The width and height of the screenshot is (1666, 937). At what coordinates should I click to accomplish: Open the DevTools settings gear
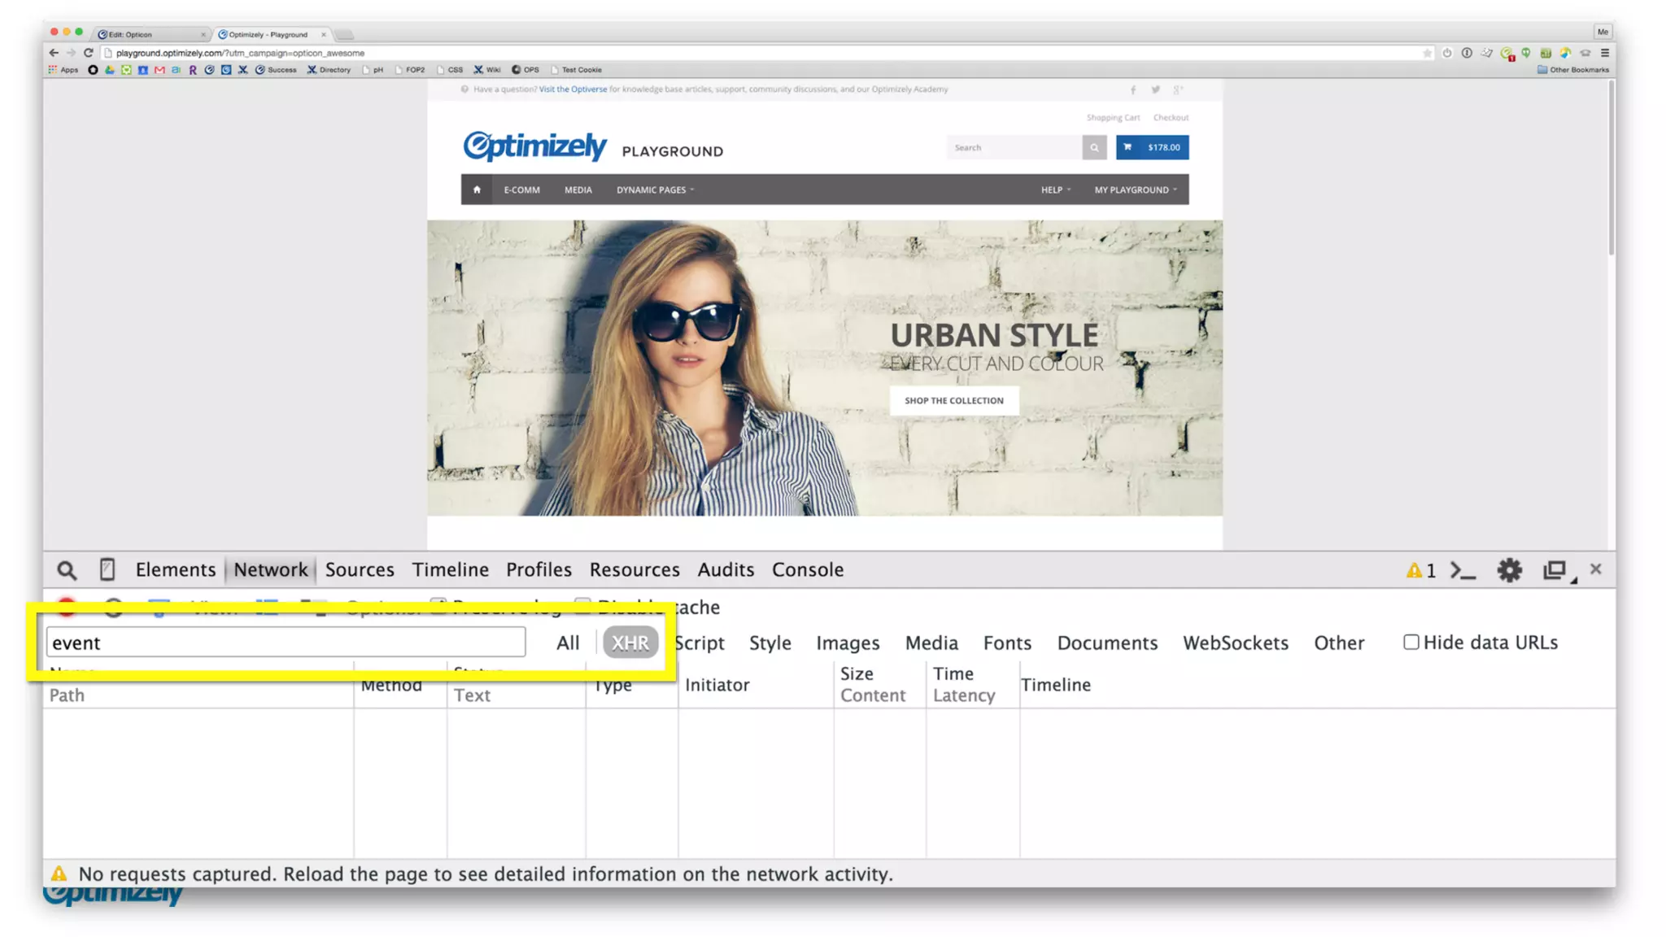click(x=1509, y=570)
